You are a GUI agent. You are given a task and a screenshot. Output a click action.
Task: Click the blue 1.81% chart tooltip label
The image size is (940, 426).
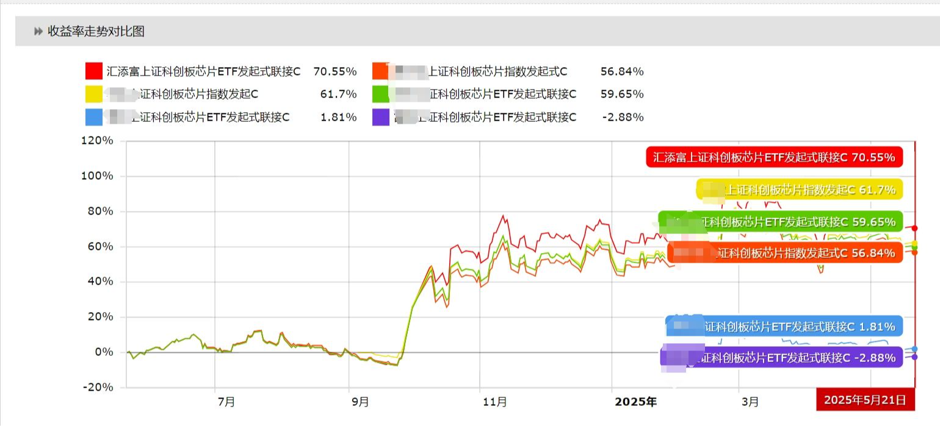click(784, 326)
